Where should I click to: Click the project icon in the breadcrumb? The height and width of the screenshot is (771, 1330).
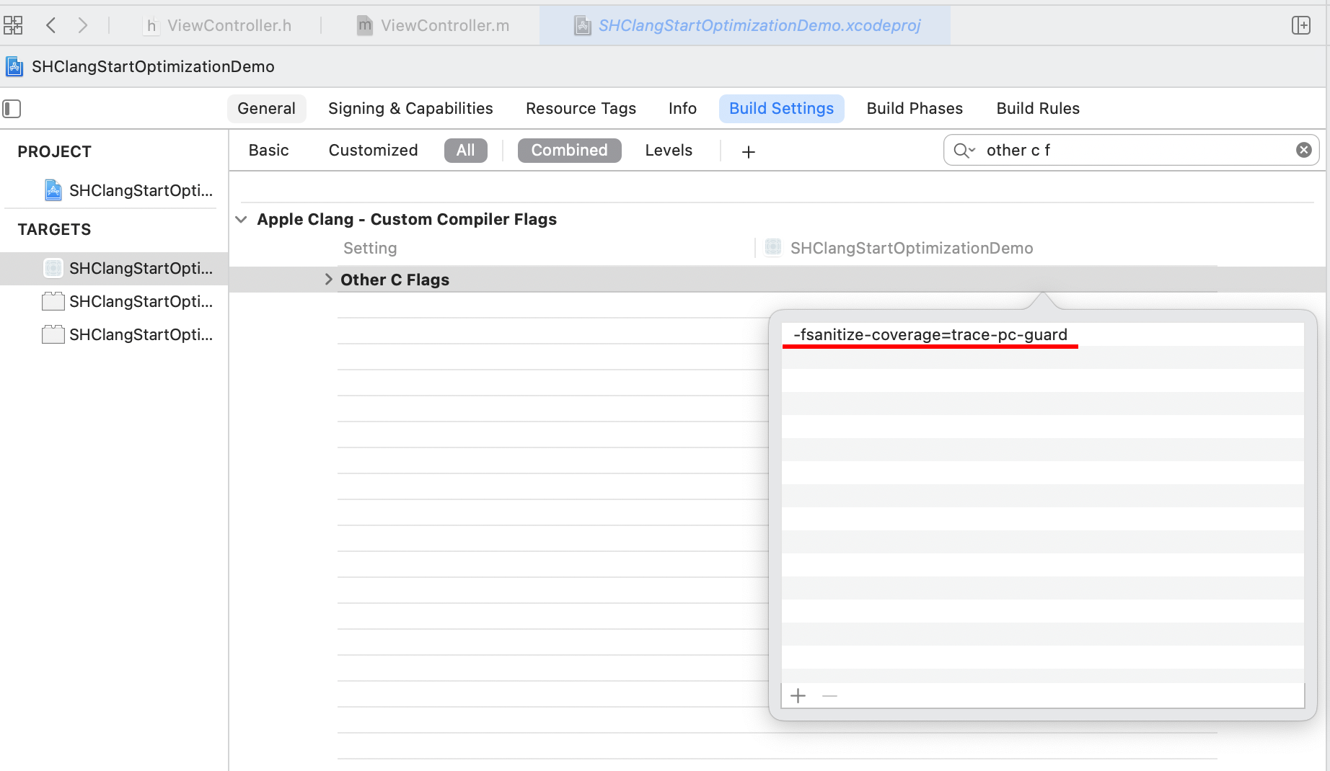tap(14, 66)
